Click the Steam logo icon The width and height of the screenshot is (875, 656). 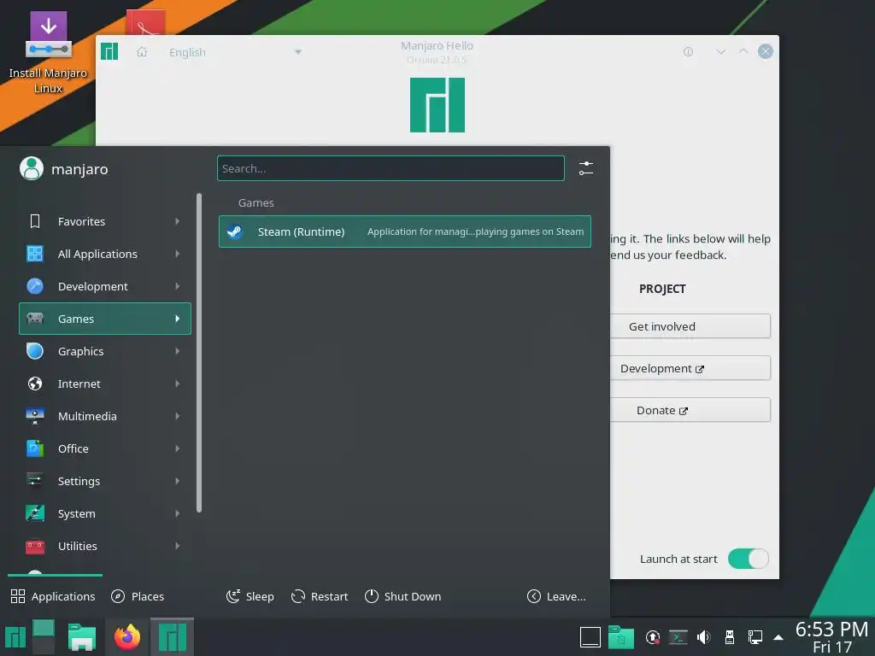(235, 231)
